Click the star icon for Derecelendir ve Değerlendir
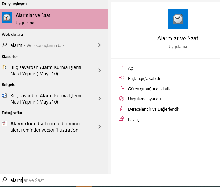 pyautogui.click(x=121, y=109)
